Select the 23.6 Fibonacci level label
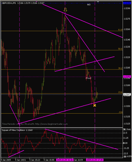 (120, 92)
